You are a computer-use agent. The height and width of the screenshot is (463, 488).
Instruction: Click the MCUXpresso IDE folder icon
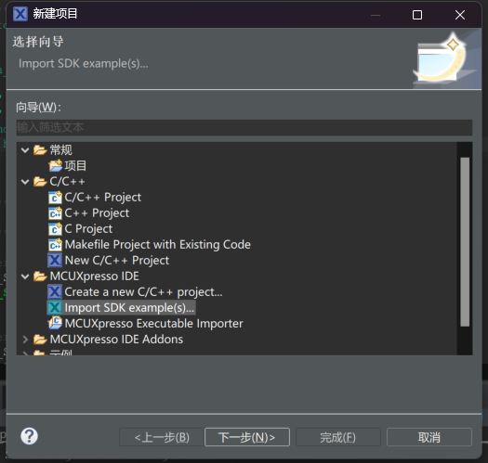40,277
